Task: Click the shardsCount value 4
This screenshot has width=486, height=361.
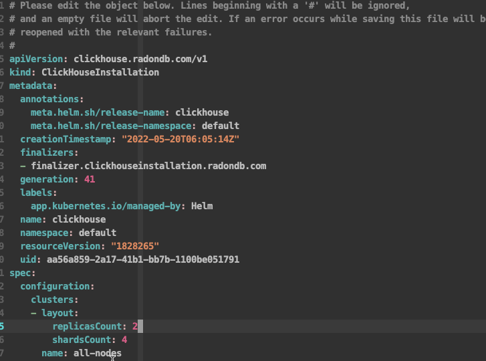Action: [124, 340]
